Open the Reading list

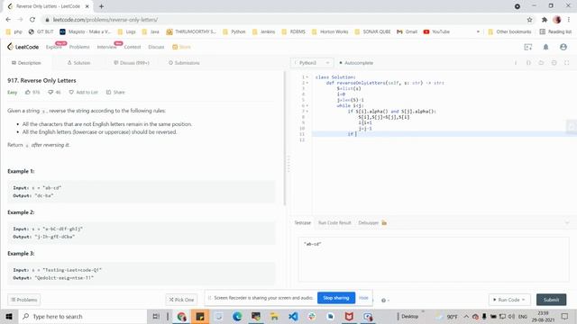click(x=555, y=32)
